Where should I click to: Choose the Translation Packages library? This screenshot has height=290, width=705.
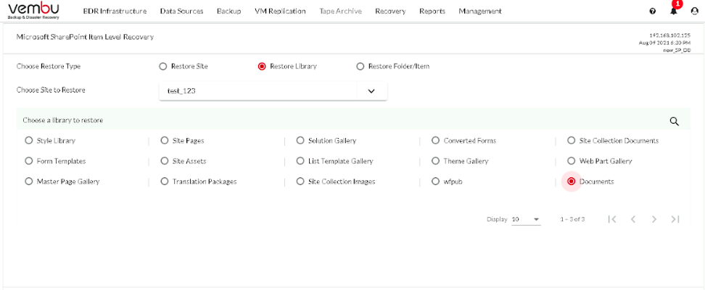pyautogui.click(x=165, y=182)
